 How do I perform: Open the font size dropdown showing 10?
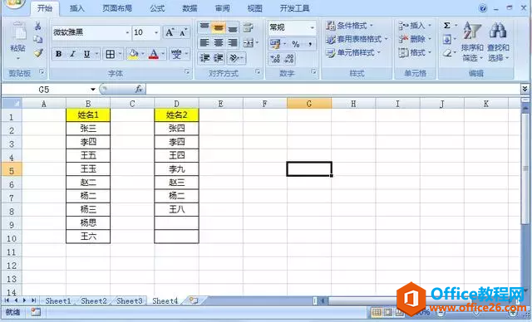click(x=156, y=32)
